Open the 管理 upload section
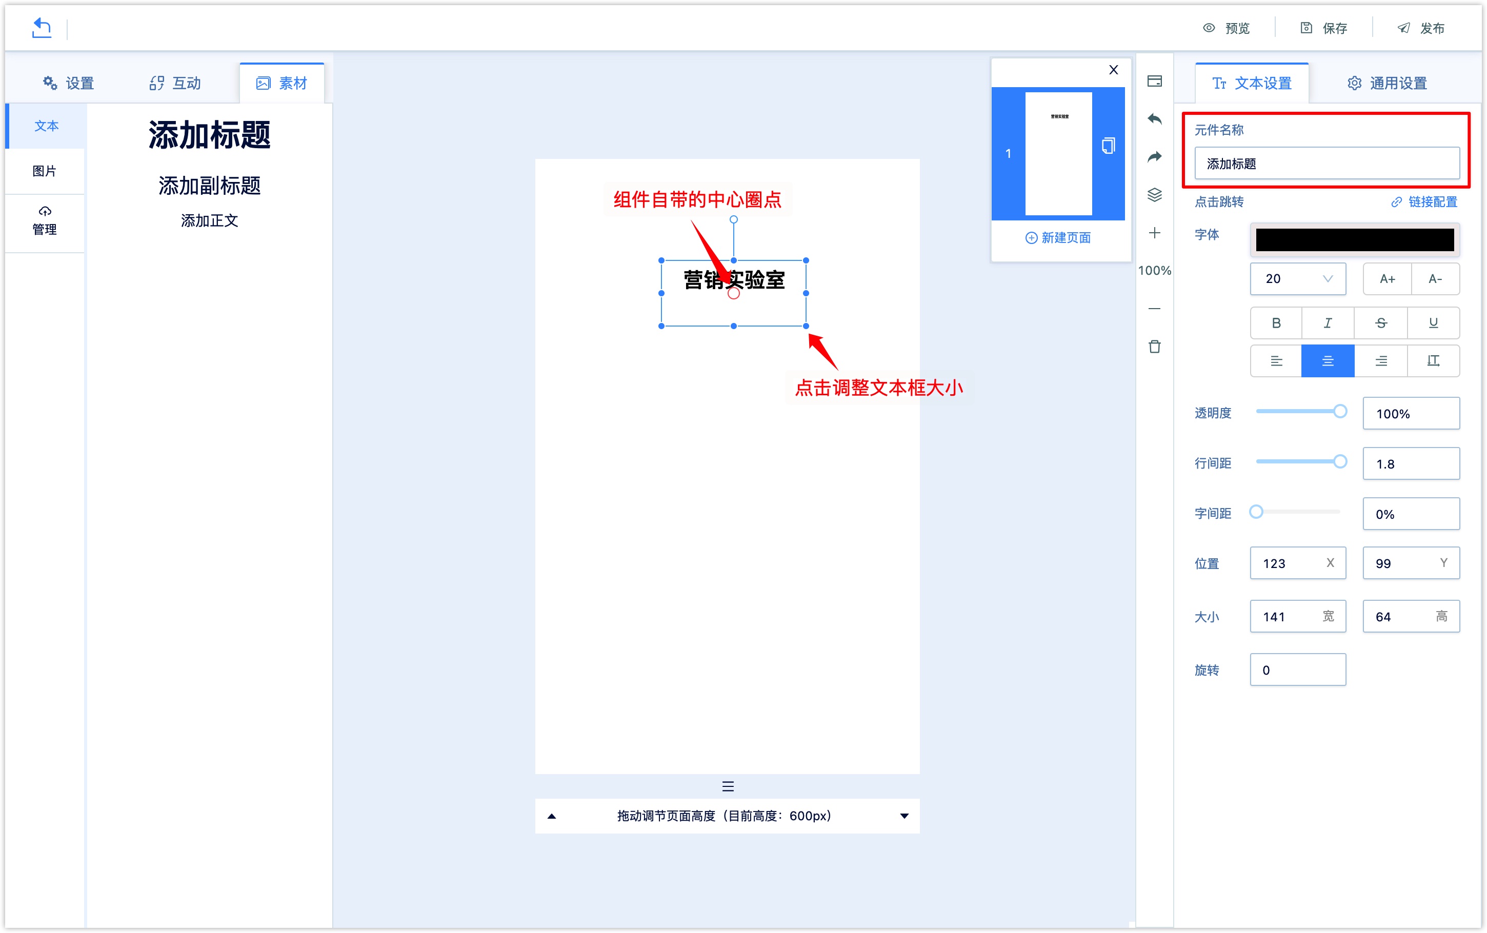Screen dimensions: 1487x933 click(x=45, y=221)
